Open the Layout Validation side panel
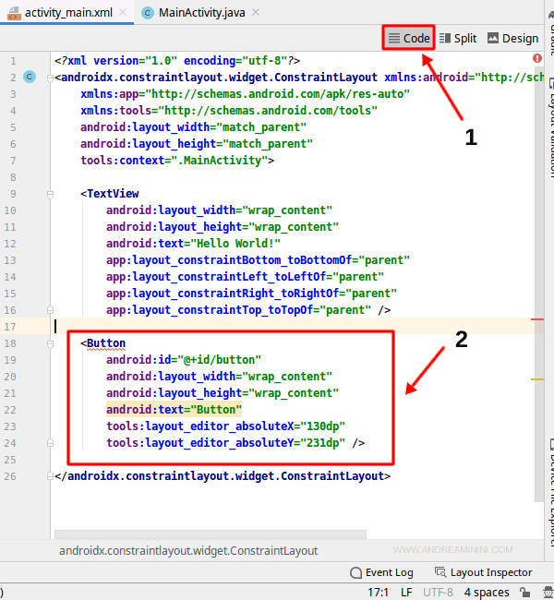The image size is (554, 600). pyautogui.click(x=551, y=126)
